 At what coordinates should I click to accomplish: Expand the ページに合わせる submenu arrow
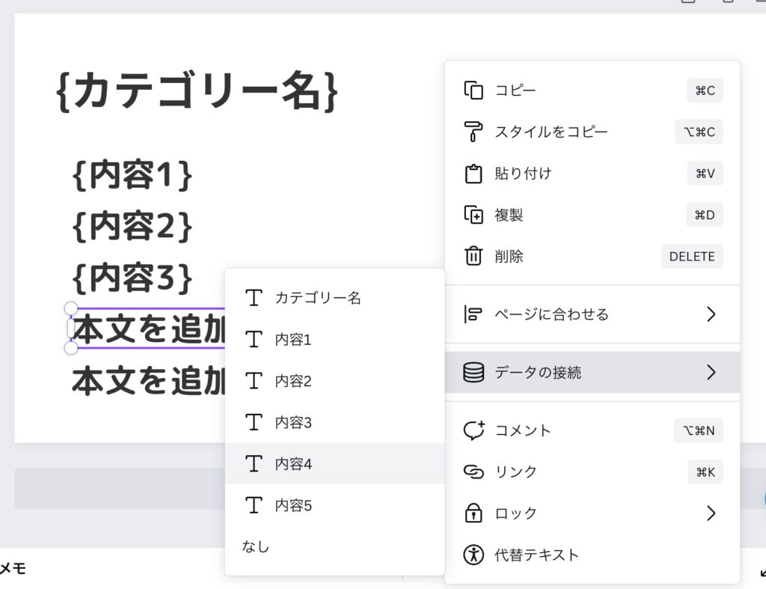point(711,314)
